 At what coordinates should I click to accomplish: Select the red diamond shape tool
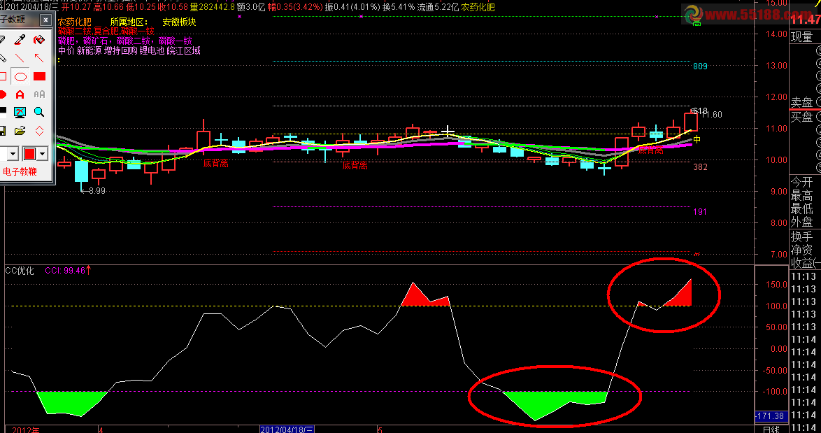click(38, 130)
